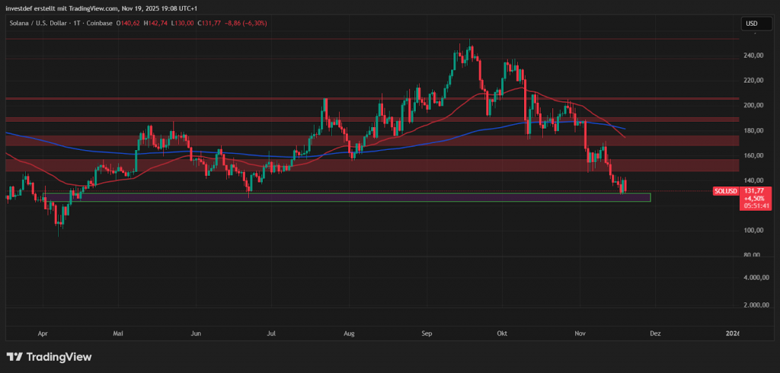Screen dimensions: 780x373
Task: Click the Sep label on time axis
Action: tap(427, 333)
